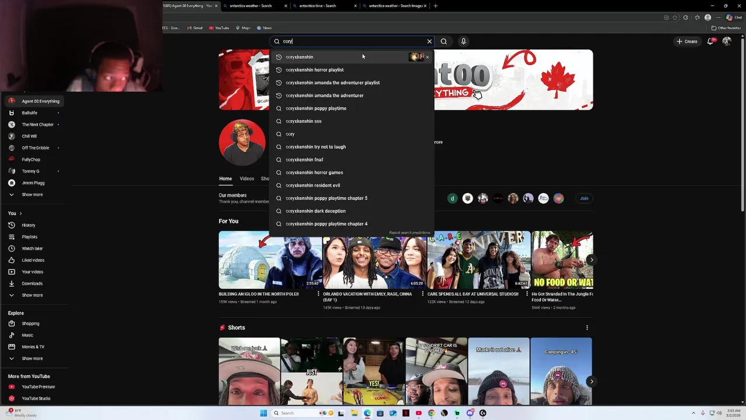Open The Next Chapter subscription
This screenshot has height=420, width=746.
point(35,124)
